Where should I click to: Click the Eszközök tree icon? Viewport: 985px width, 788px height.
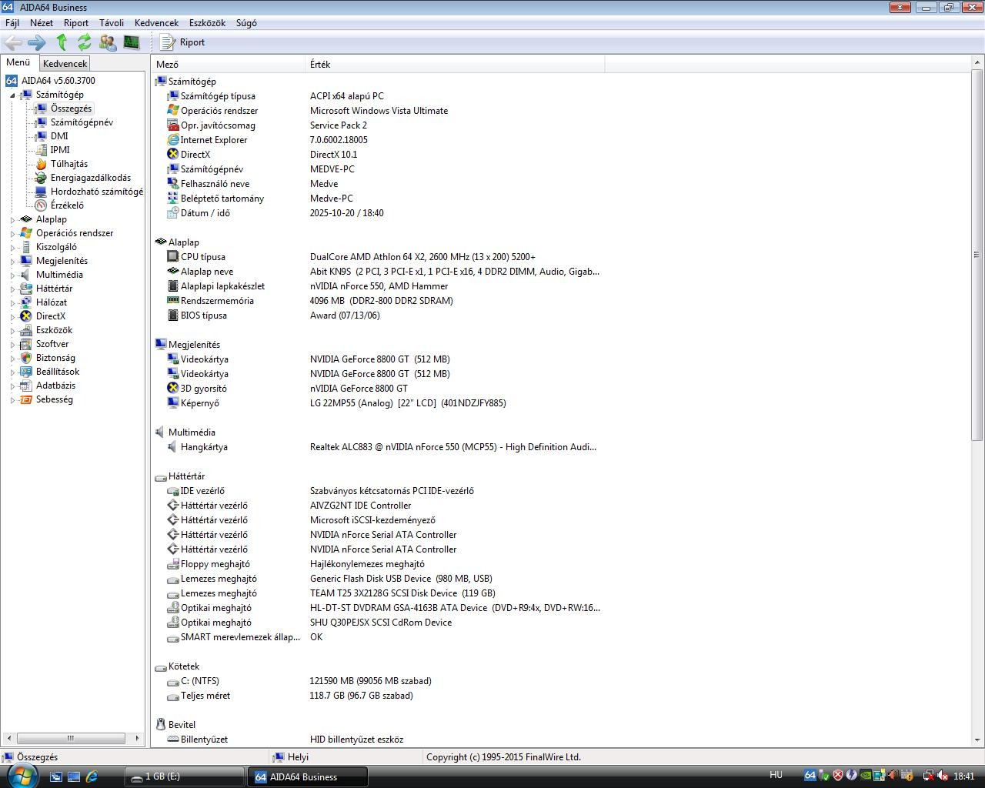(x=26, y=330)
